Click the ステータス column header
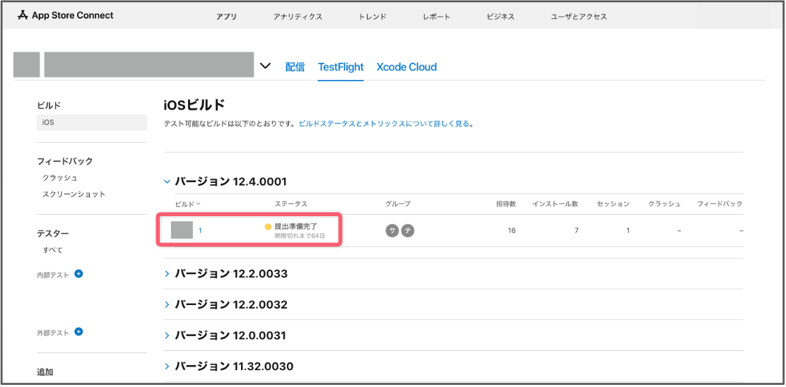This screenshot has width=786, height=387. (291, 204)
